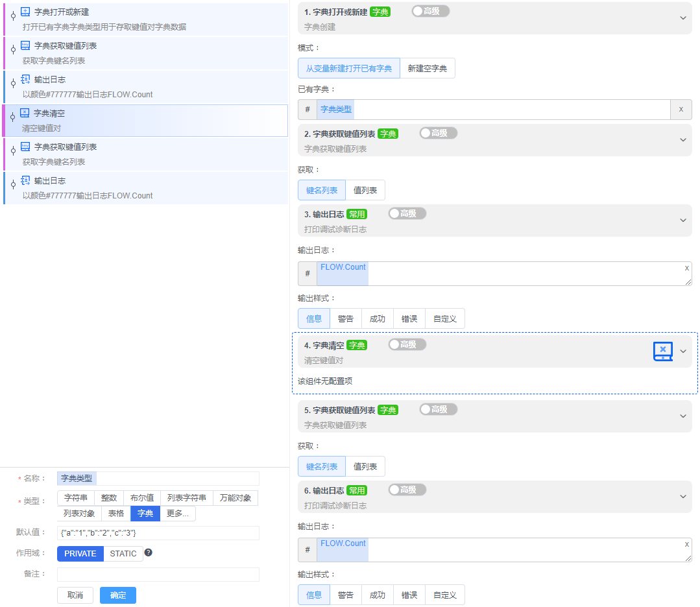Click the first 字典获取键值列表 step icon in flow list
This screenshot has height=607, width=700.
tap(25, 45)
